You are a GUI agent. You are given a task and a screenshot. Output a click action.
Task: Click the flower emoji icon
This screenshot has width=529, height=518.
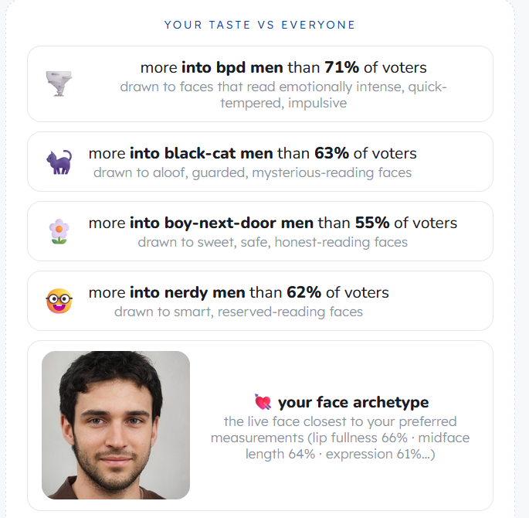coord(59,231)
